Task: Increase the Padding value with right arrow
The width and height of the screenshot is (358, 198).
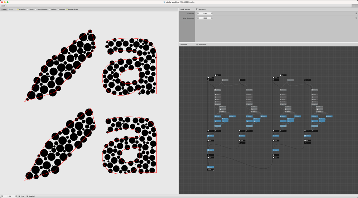Action: [x=212, y=14]
